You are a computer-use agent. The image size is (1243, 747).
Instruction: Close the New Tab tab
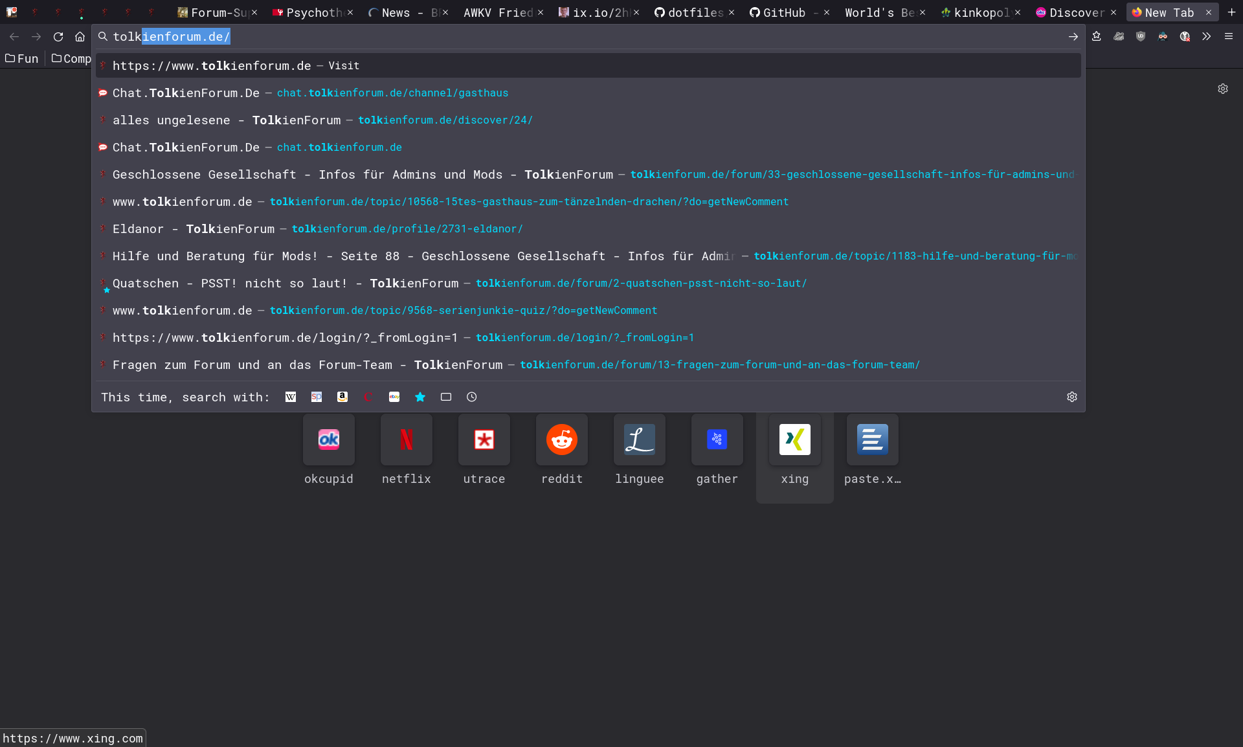tap(1209, 12)
